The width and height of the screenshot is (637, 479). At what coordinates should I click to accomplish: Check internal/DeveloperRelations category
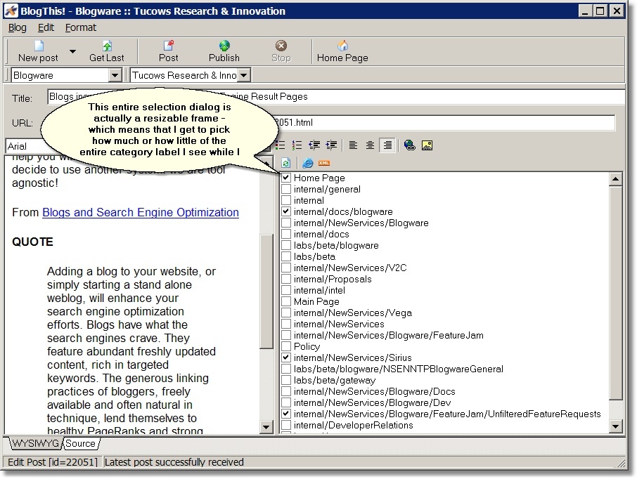click(x=286, y=425)
